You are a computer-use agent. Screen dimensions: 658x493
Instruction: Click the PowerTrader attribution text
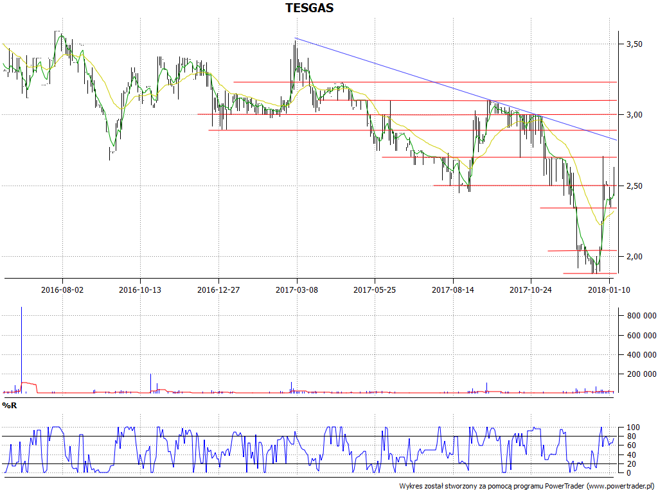(527, 487)
